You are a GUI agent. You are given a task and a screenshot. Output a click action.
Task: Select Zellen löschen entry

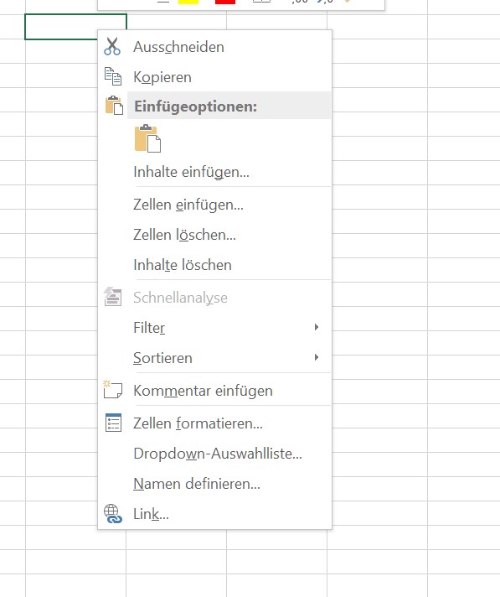coord(184,235)
